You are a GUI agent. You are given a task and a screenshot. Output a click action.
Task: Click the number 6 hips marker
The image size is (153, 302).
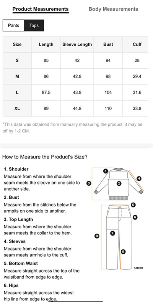(x=135, y=217)
